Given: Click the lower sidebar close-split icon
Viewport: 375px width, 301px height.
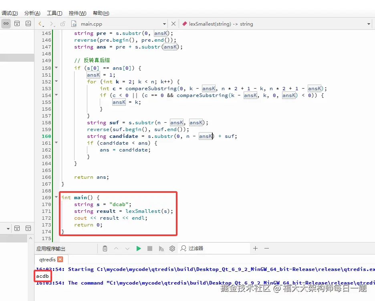Looking at the screenshot, I should click(28, 228).
